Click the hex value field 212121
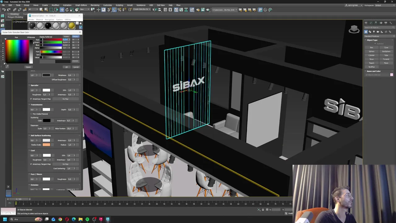The image size is (396, 223). pyautogui.click(x=75, y=61)
